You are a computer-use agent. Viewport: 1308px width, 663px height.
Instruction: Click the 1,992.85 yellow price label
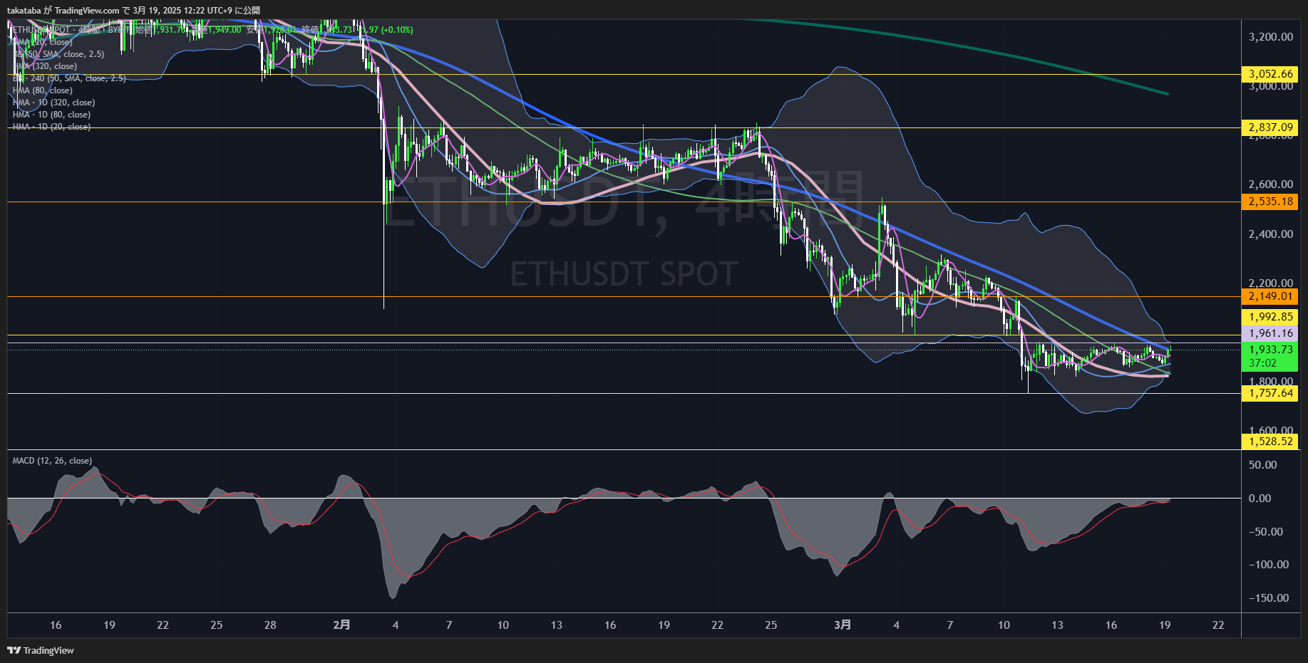coord(1270,317)
